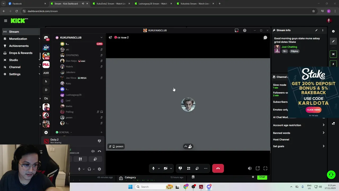Image resolution: width=339 pixels, height=191 pixels.
Task: Open the Ds server icon
Action: [46, 98]
